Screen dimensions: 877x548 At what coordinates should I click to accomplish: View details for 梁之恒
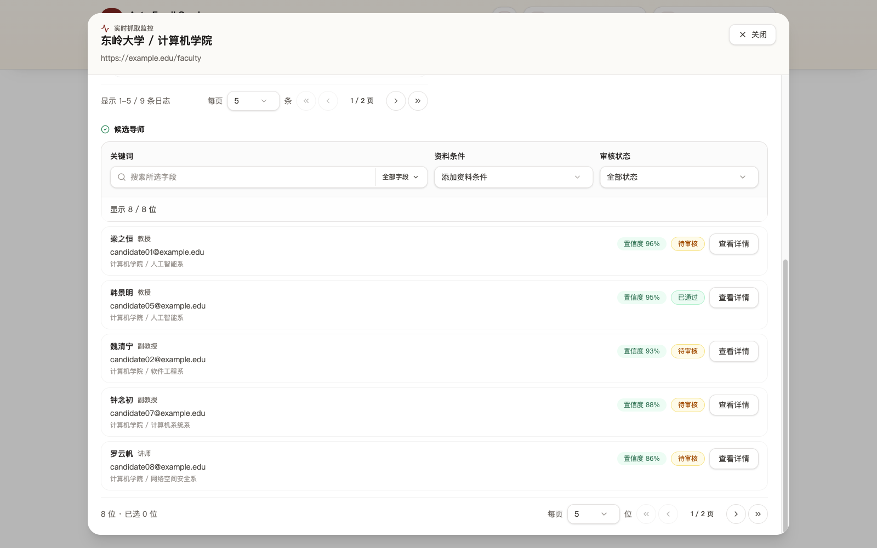pos(733,244)
